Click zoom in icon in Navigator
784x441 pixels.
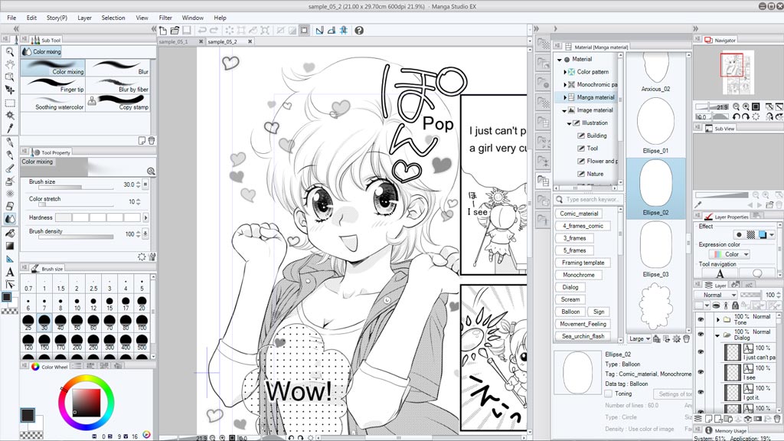[745, 106]
